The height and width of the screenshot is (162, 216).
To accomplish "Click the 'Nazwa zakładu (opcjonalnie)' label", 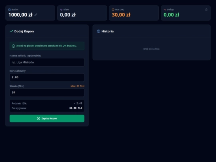I will coord(25,56).
